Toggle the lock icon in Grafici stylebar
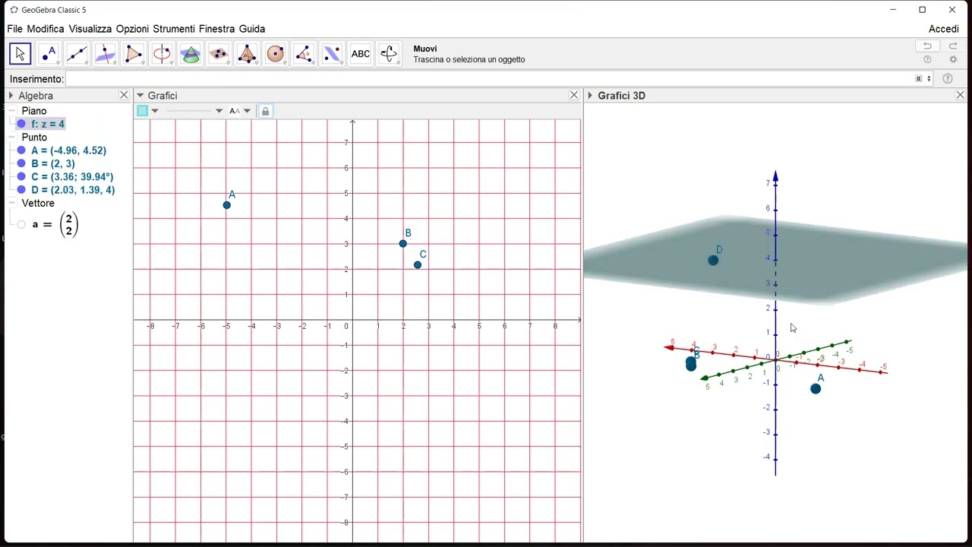The image size is (972, 547). pos(265,111)
